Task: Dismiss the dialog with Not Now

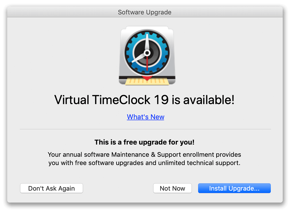Action: pyautogui.click(x=173, y=188)
